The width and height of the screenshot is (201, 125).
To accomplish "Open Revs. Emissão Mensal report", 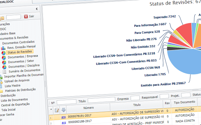I will [x=21, y=47].
